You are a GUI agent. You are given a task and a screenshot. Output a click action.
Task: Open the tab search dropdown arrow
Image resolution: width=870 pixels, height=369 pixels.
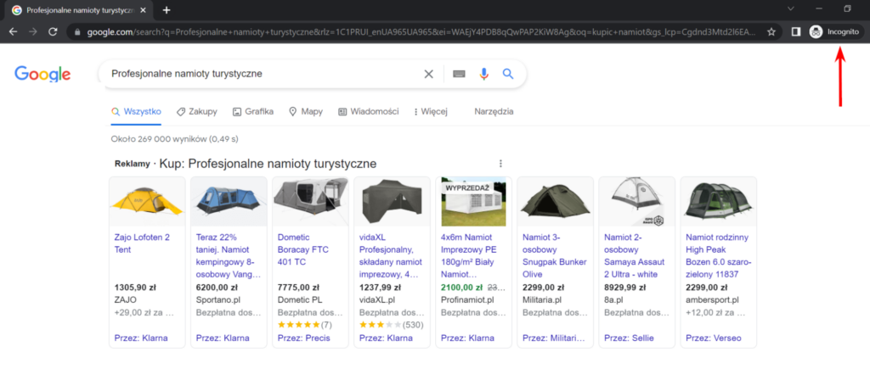click(791, 8)
